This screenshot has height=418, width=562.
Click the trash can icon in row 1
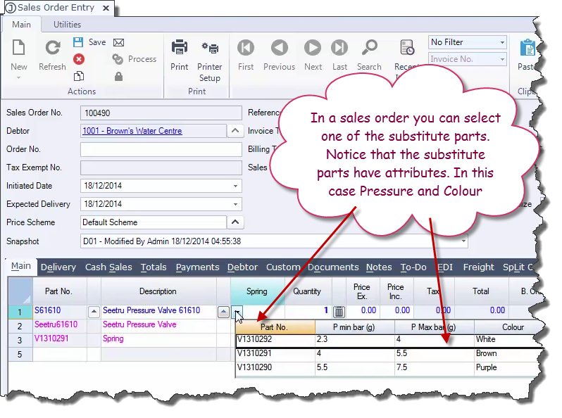339,312
